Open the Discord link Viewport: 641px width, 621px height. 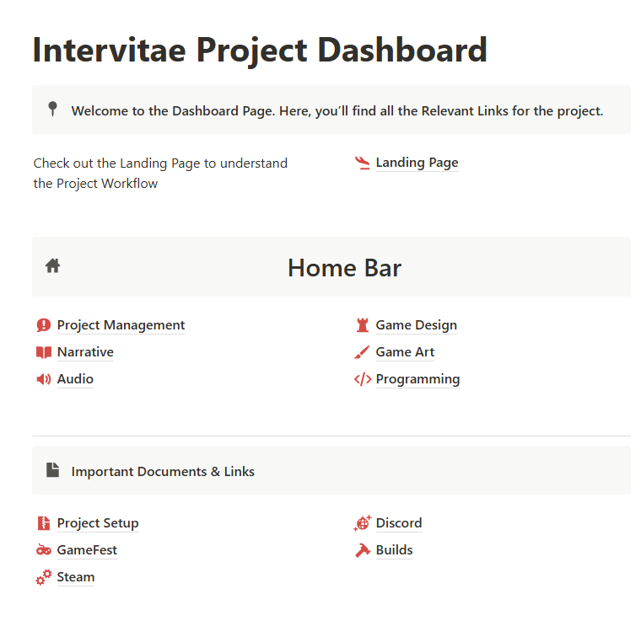[399, 523]
